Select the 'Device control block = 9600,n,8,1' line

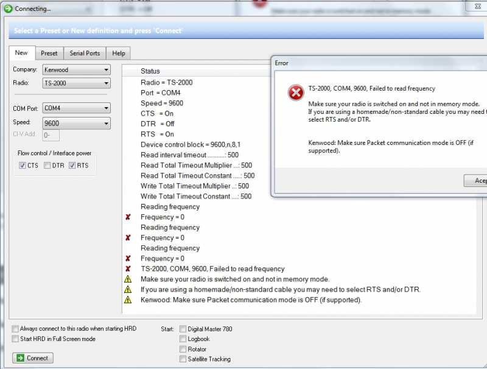point(191,145)
